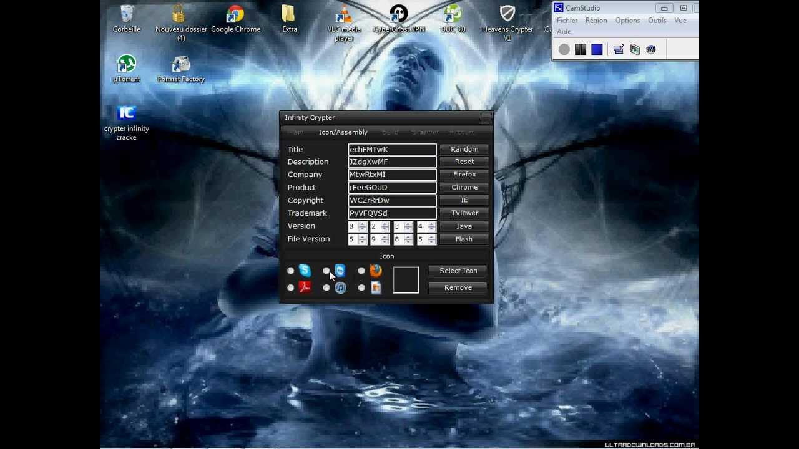Choose the Skype icon radio button
Image resolution: width=799 pixels, height=449 pixels.
pyautogui.click(x=290, y=271)
